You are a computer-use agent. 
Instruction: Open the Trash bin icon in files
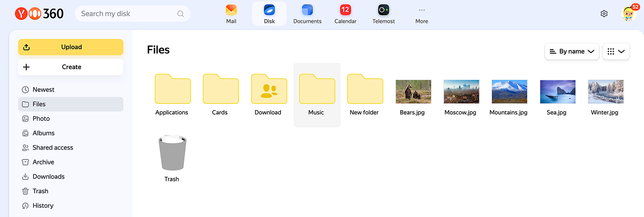click(172, 153)
